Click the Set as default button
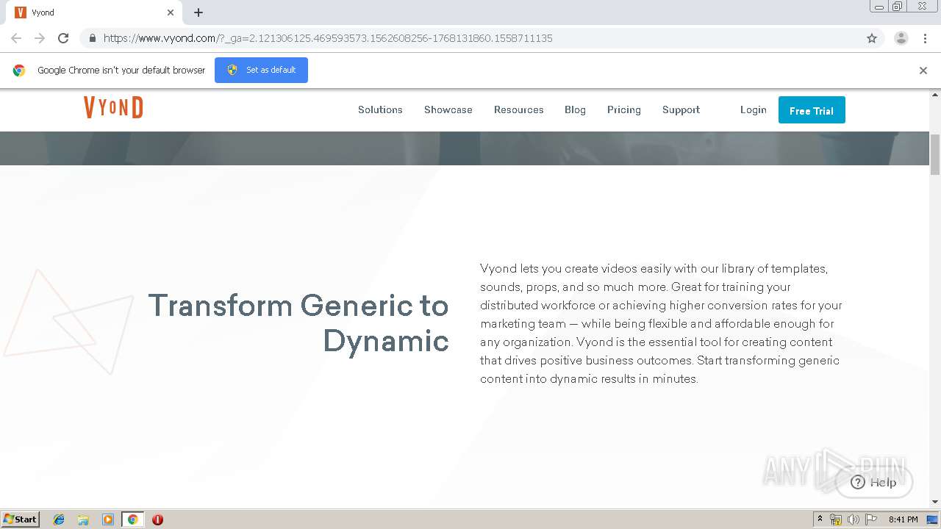941x529 pixels. 261,70
